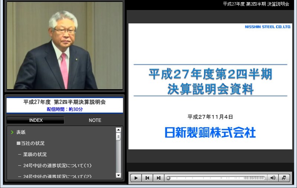Jump to the previous slide chapter
Image resolution: width=297 pixels, height=188 pixels.
[x=147, y=178]
